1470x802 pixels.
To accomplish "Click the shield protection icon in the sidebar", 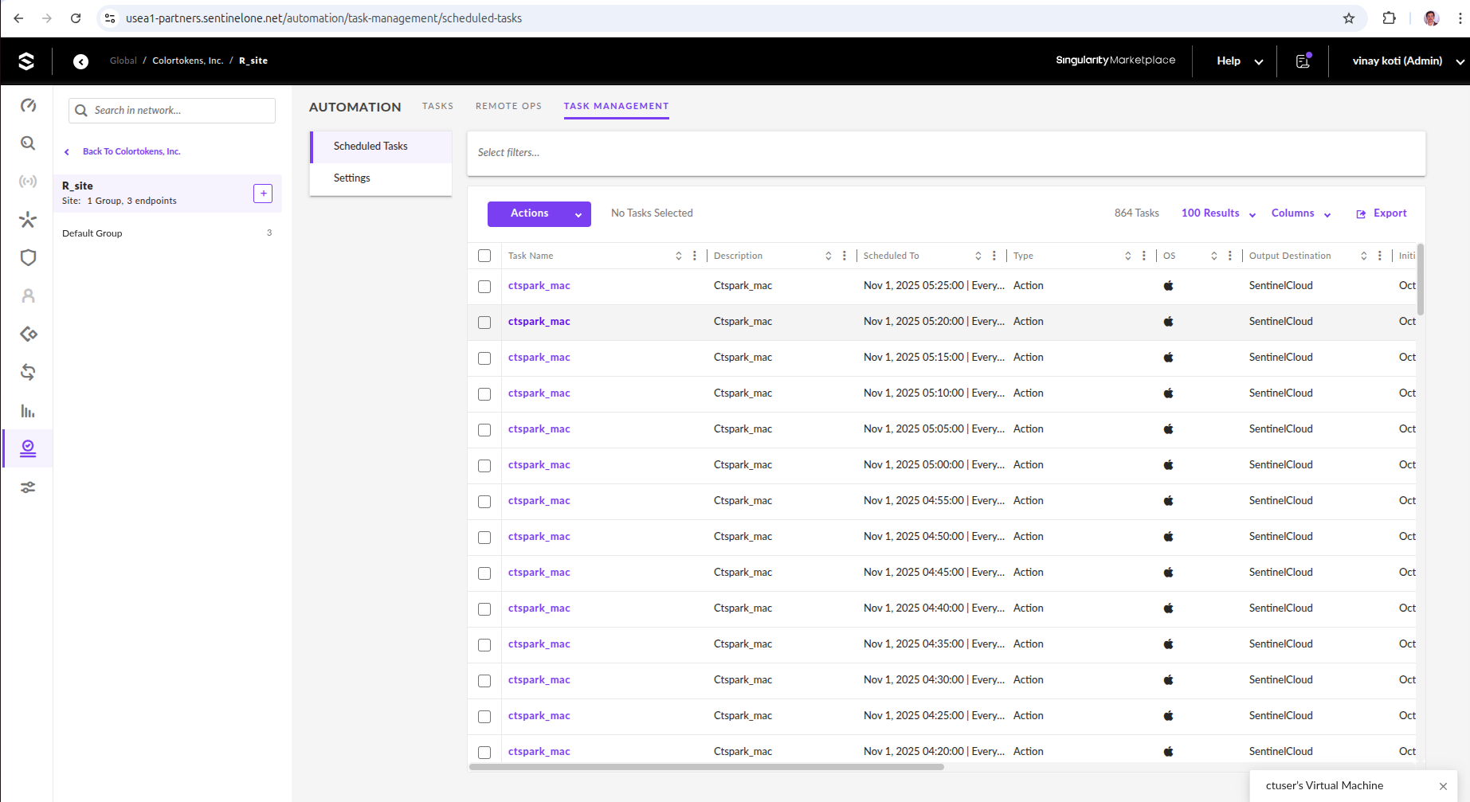I will (28, 257).
